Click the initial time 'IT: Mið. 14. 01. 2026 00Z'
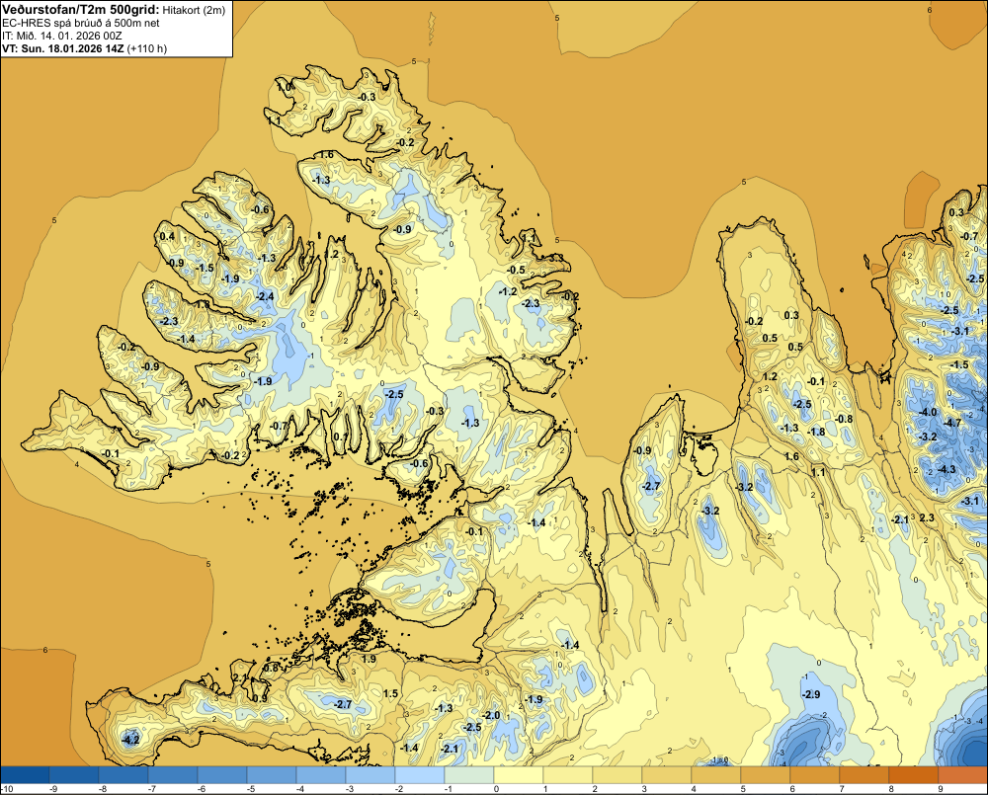Viewport: 988px width, 795px height. coord(61,36)
